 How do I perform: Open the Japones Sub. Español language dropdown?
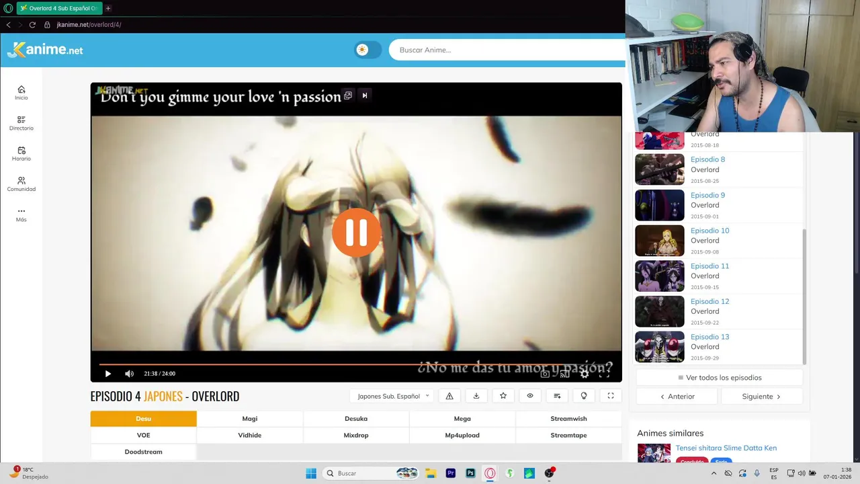click(393, 396)
